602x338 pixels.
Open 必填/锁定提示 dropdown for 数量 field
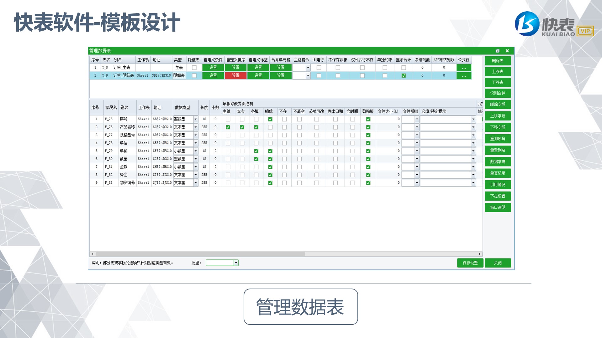(x=473, y=159)
